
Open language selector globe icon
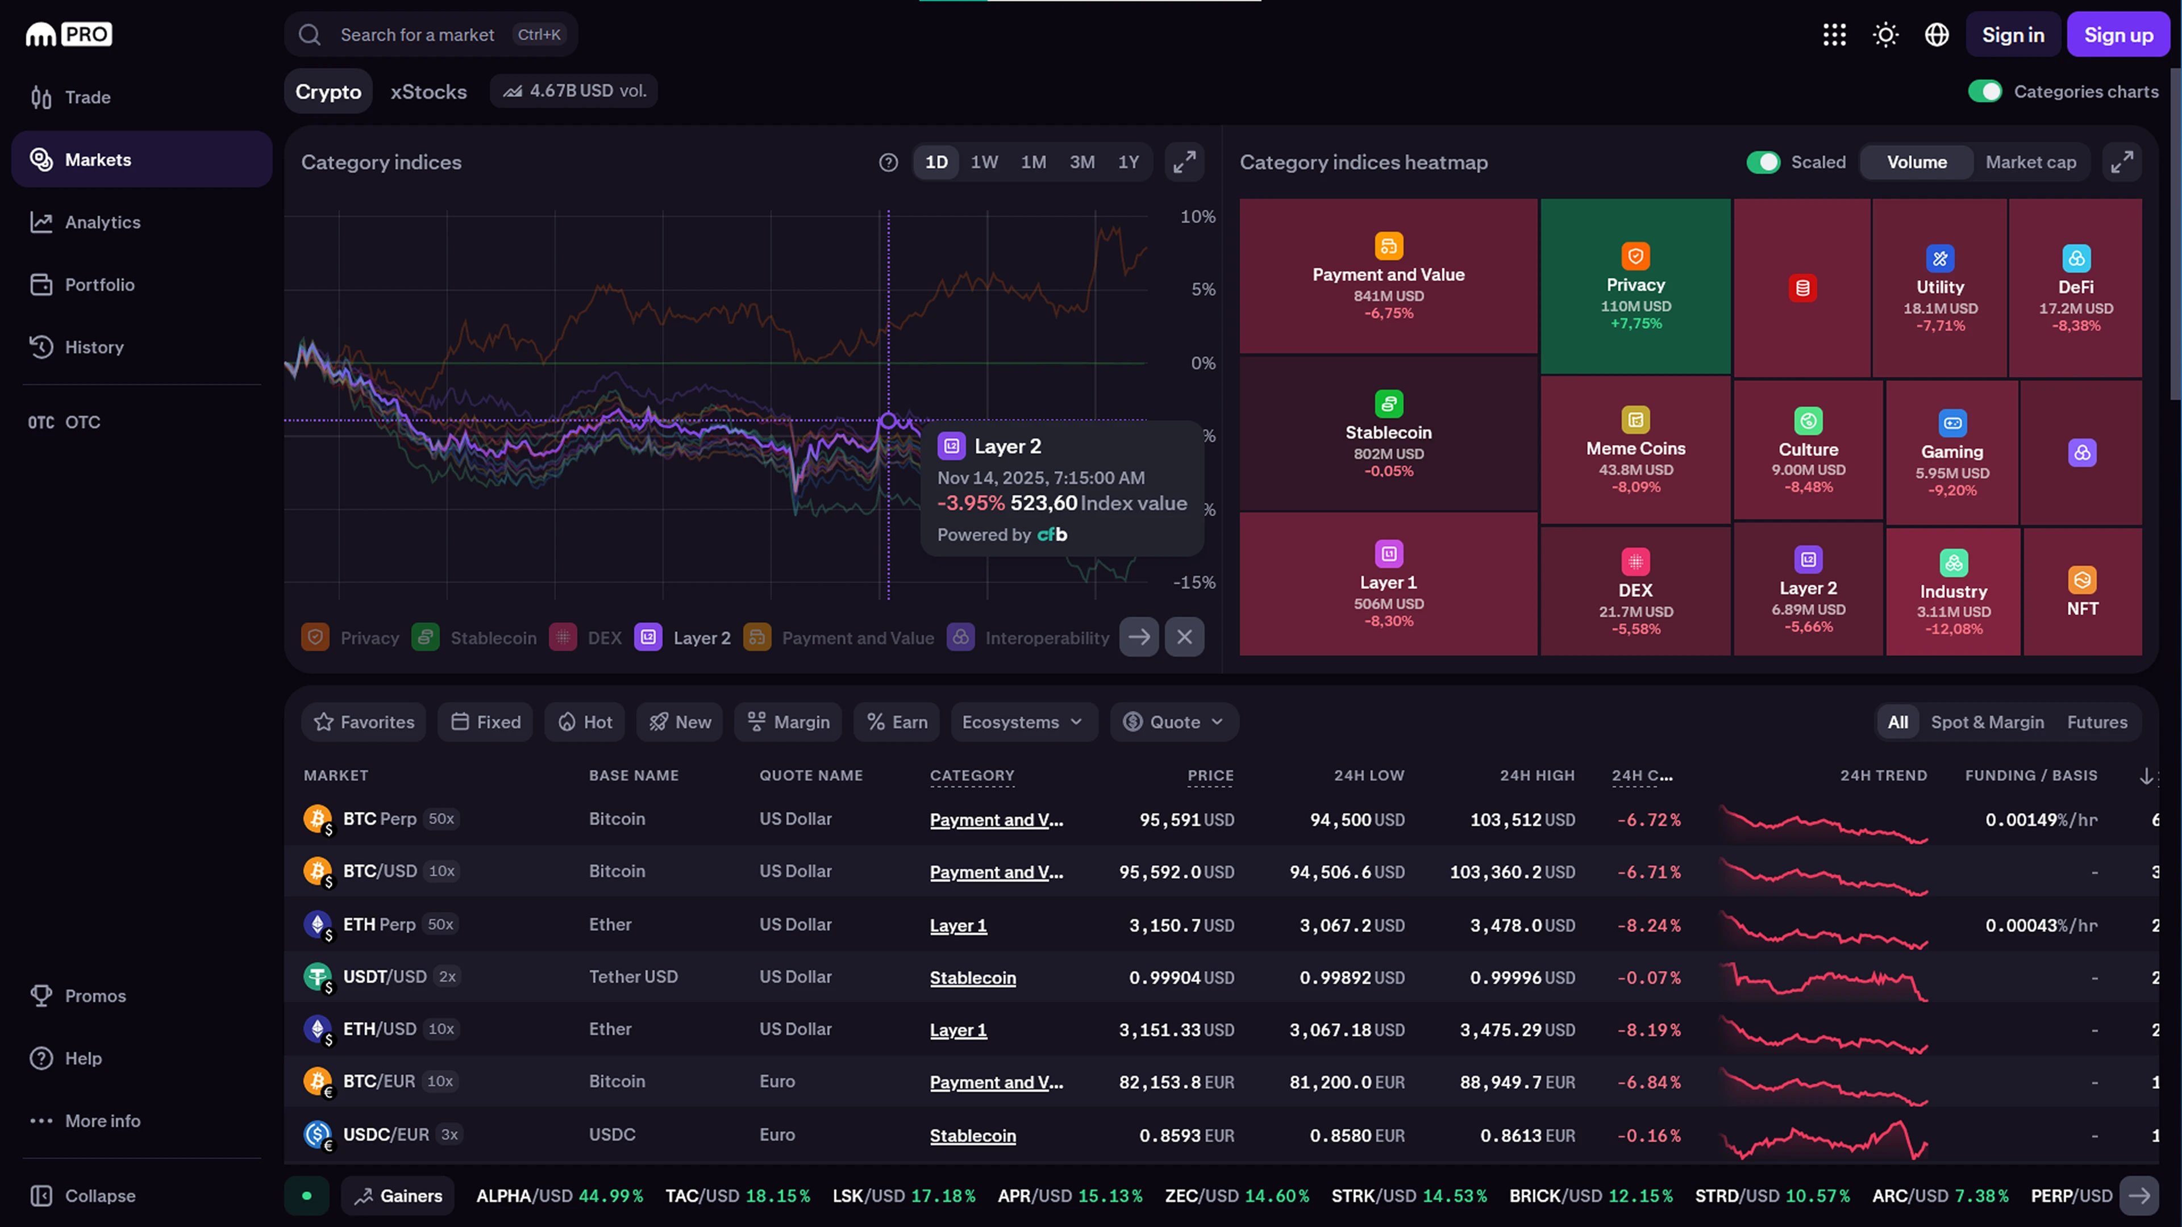(x=1937, y=35)
